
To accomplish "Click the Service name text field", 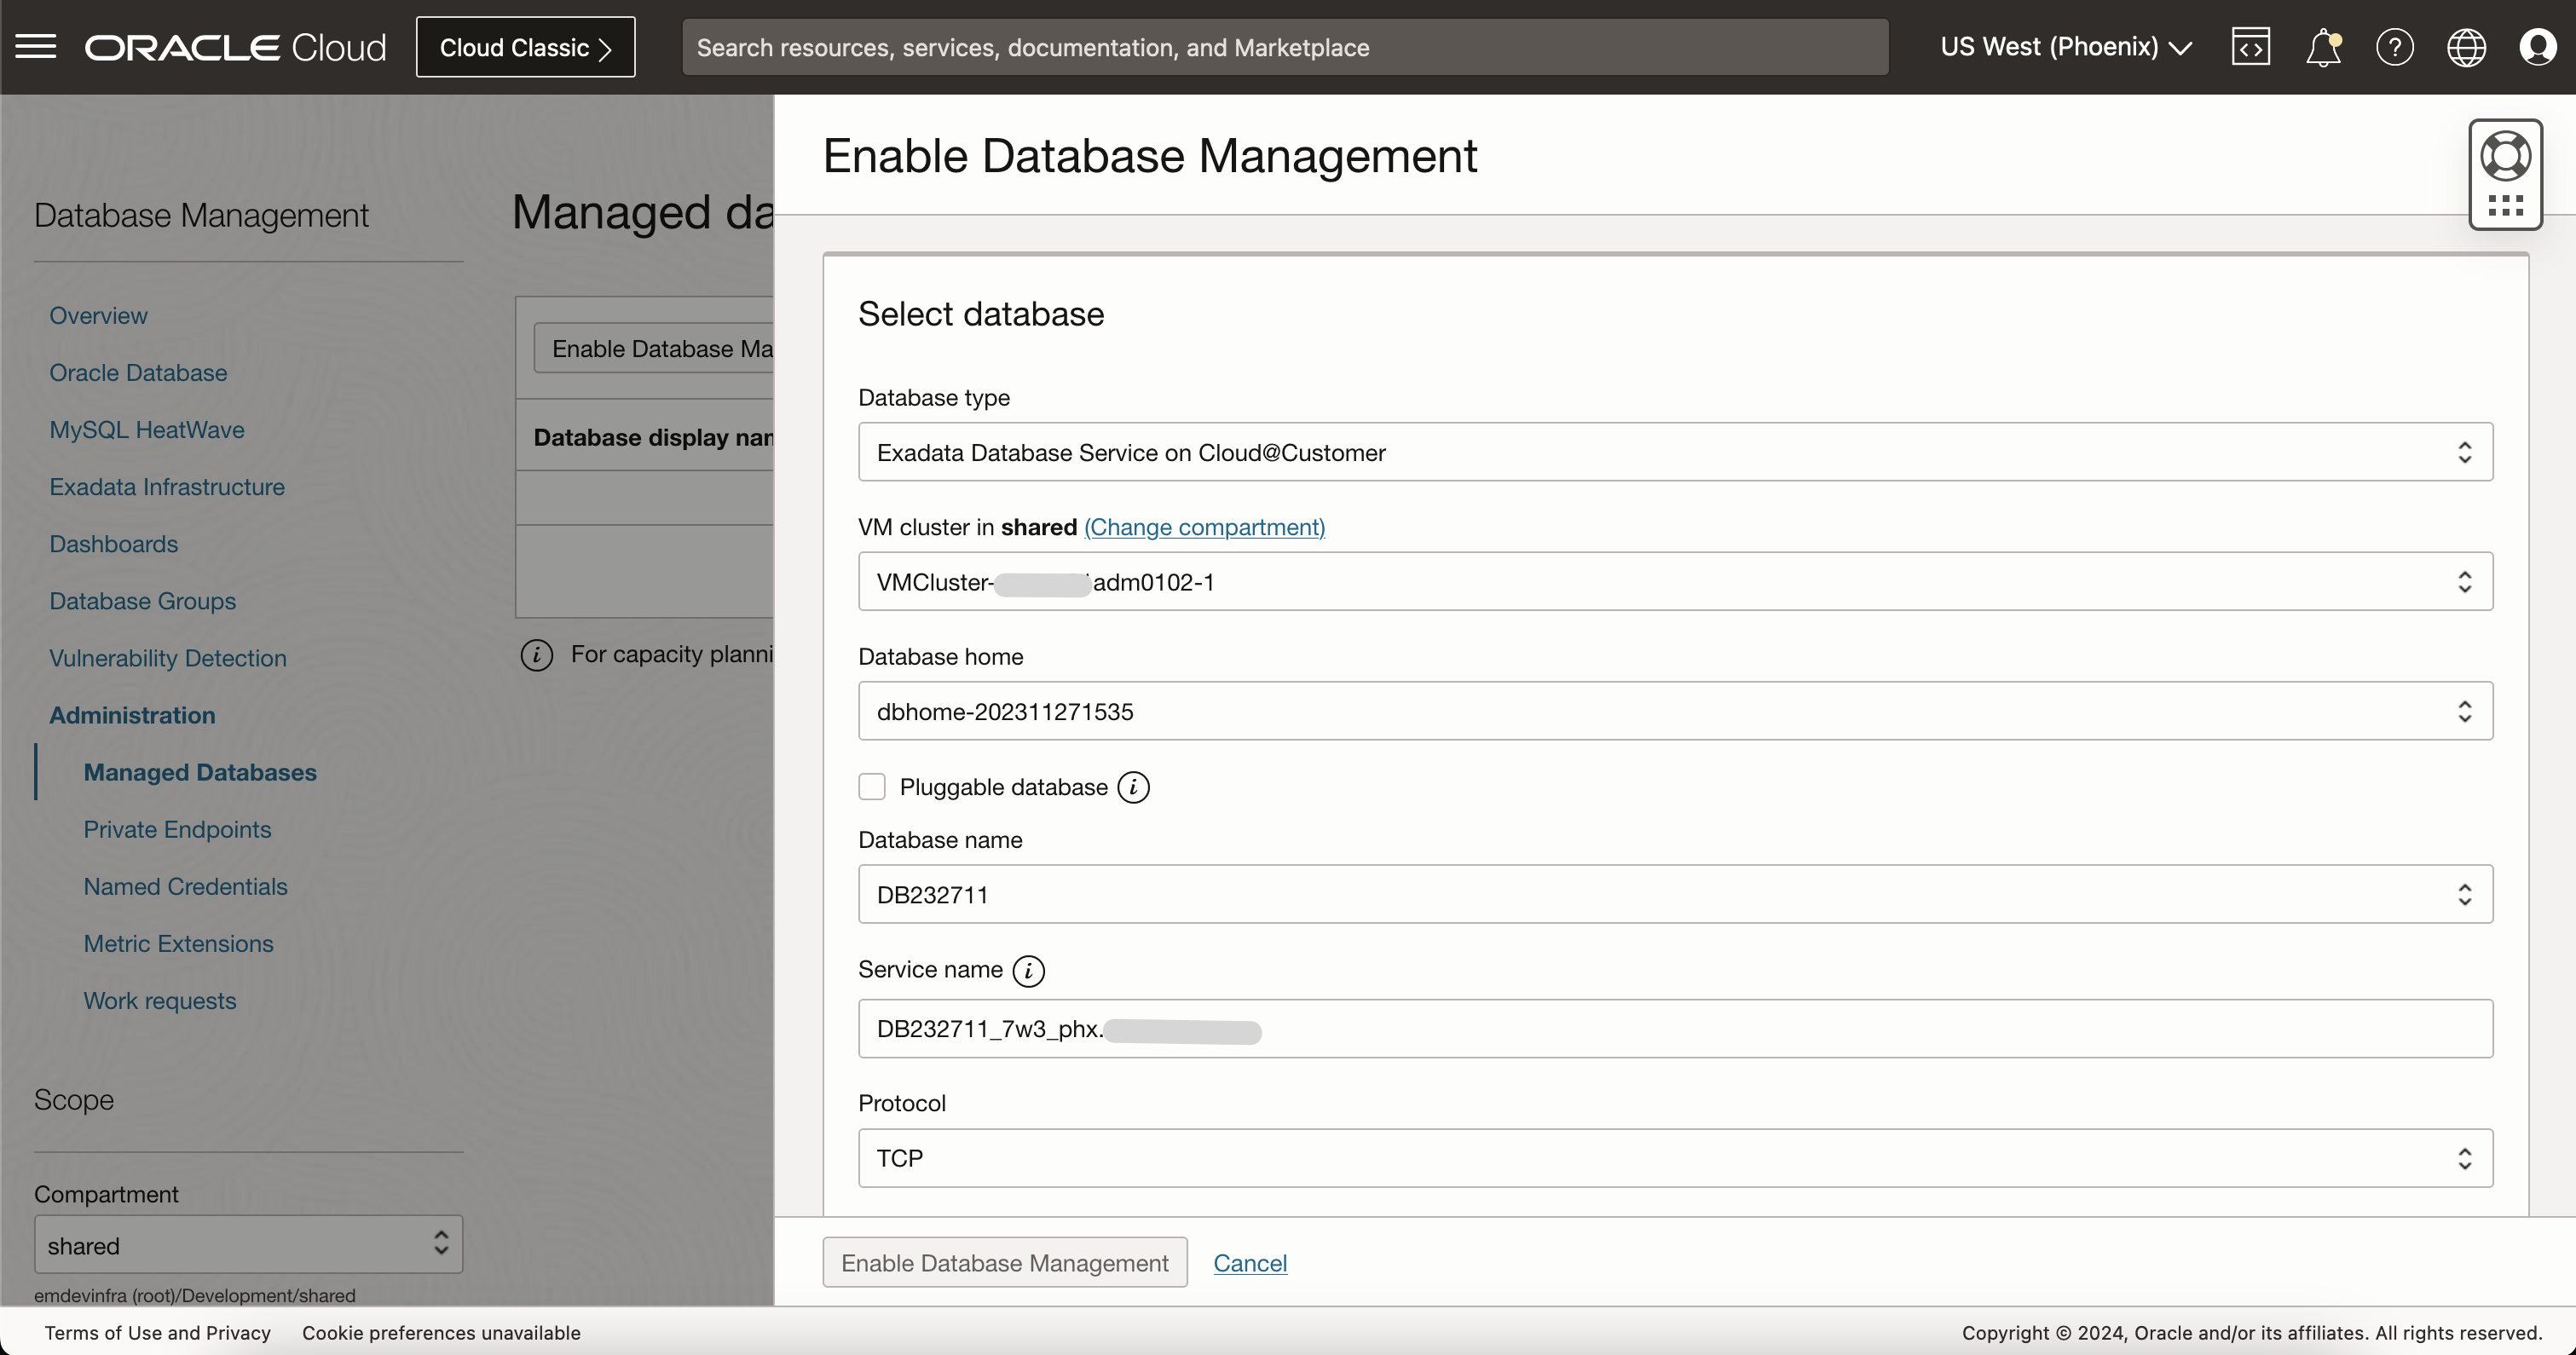I will pyautogui.click(x=1675, y=1029).
